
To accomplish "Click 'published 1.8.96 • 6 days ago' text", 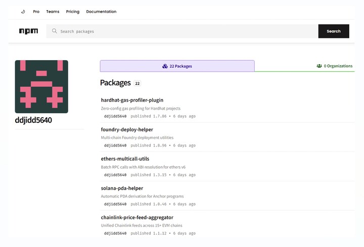I will click(x=163, y=145).
